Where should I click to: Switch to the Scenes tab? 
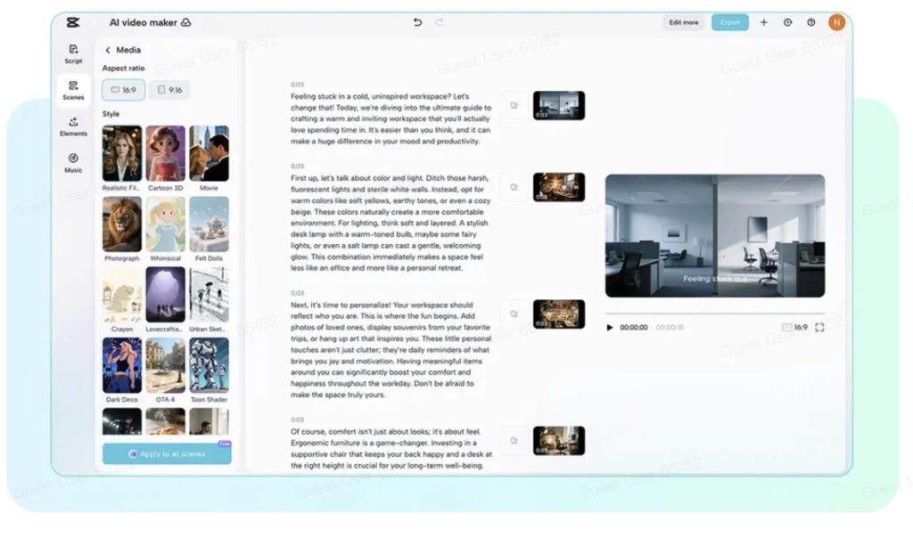[73, 90]
